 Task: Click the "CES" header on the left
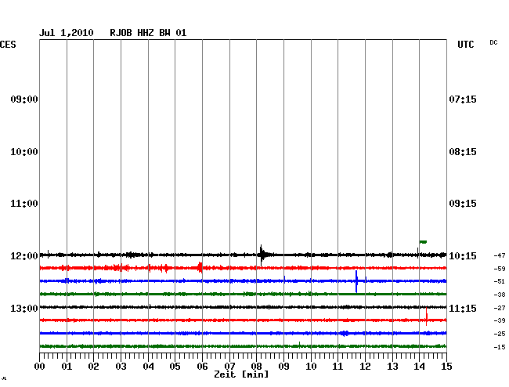tap(8, 45)
